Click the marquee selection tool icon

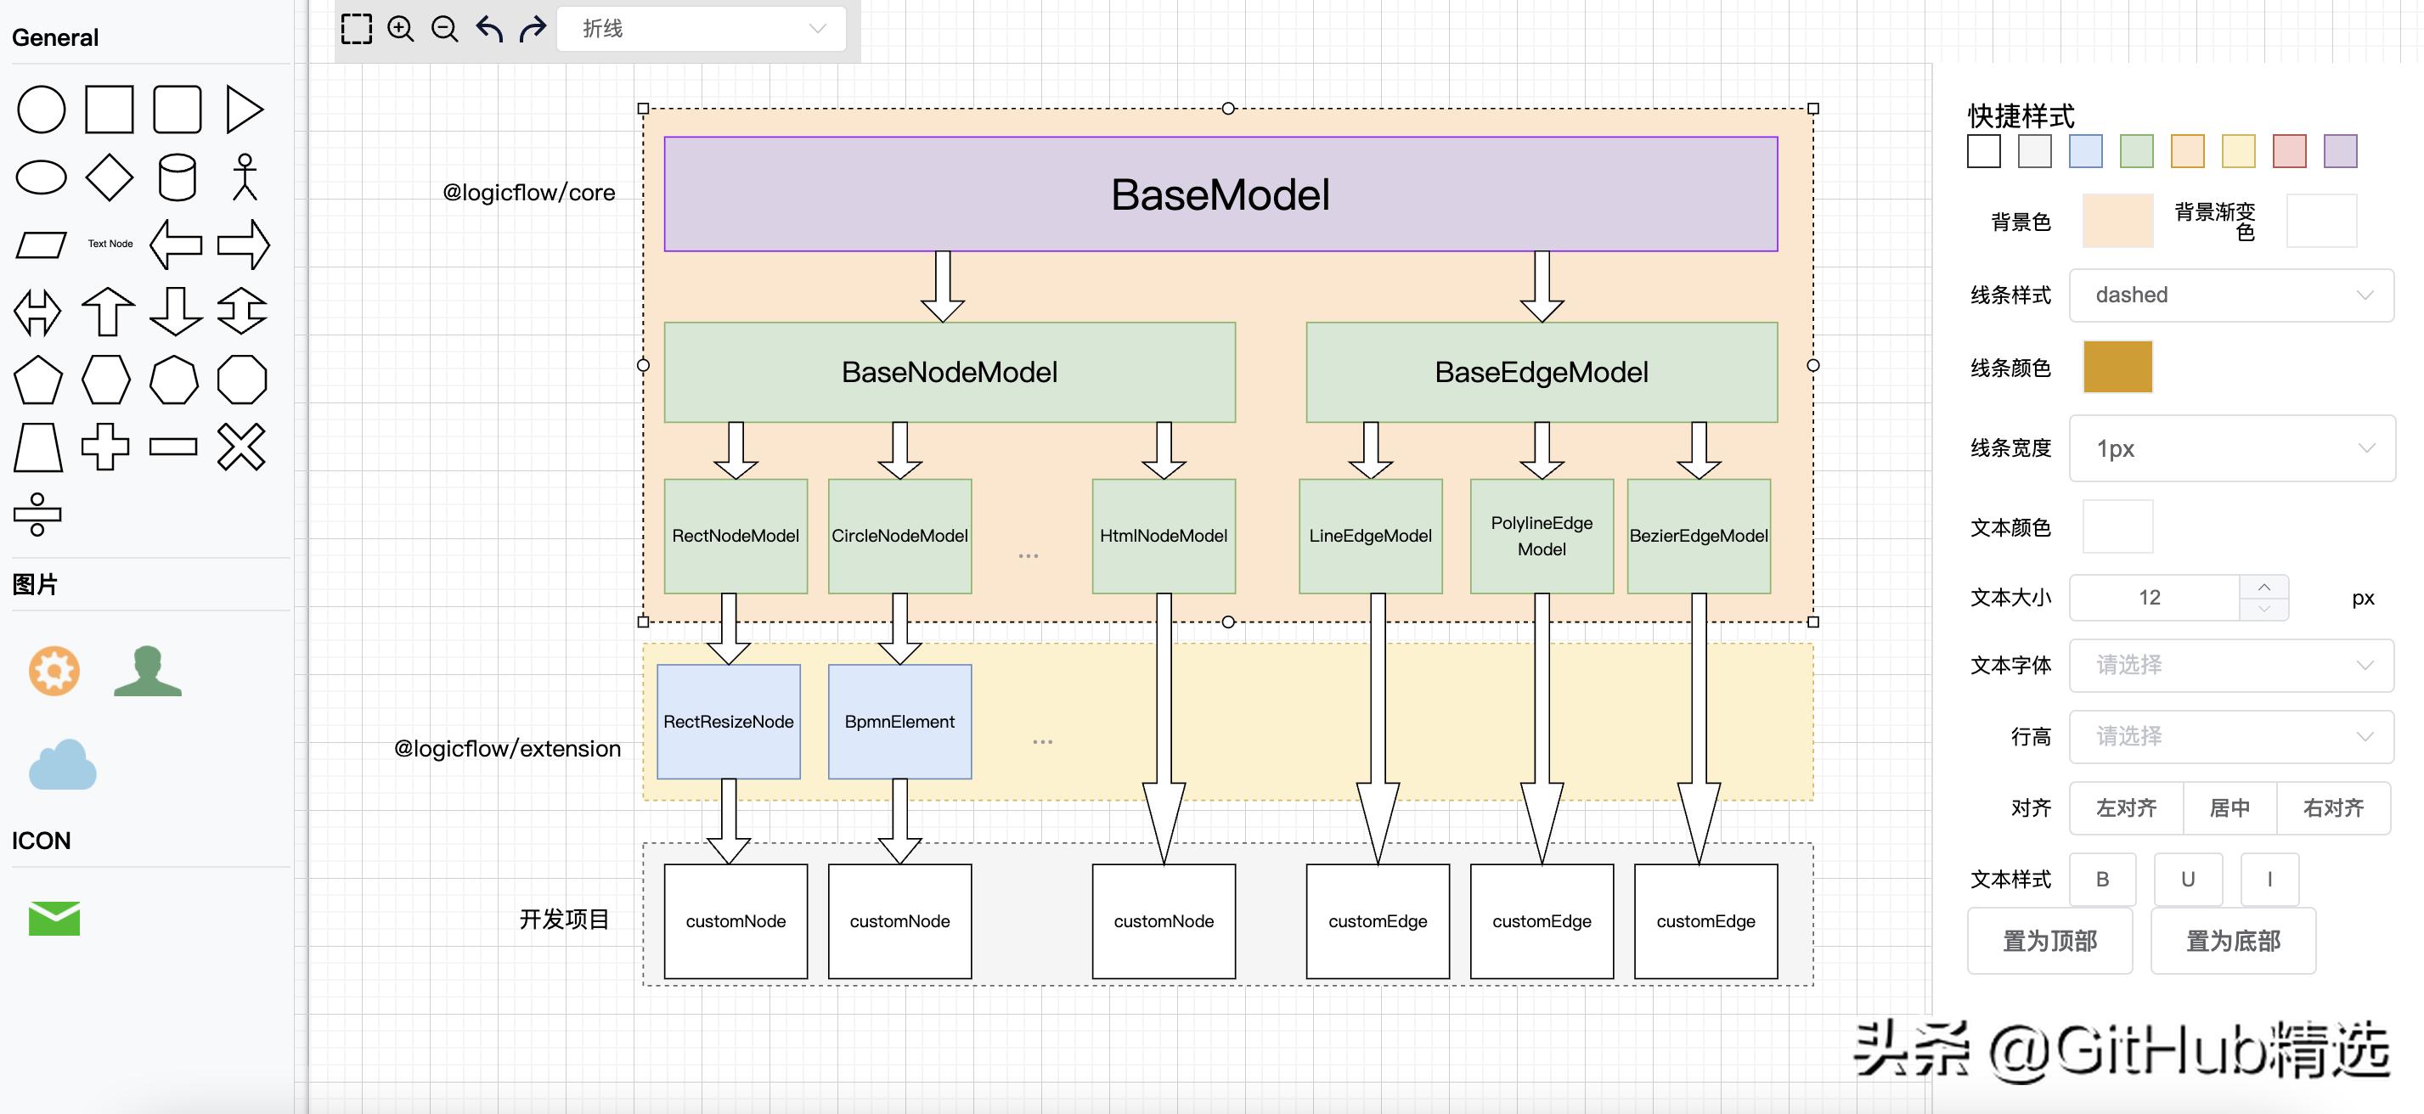(x=356, y=29)
